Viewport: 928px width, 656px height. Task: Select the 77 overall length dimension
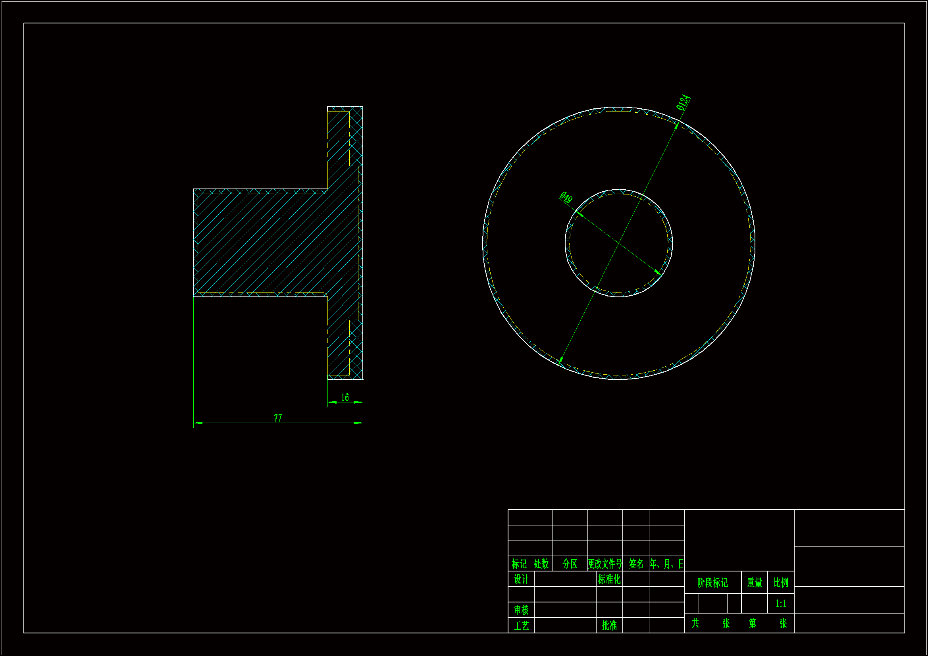pos(278,418)
